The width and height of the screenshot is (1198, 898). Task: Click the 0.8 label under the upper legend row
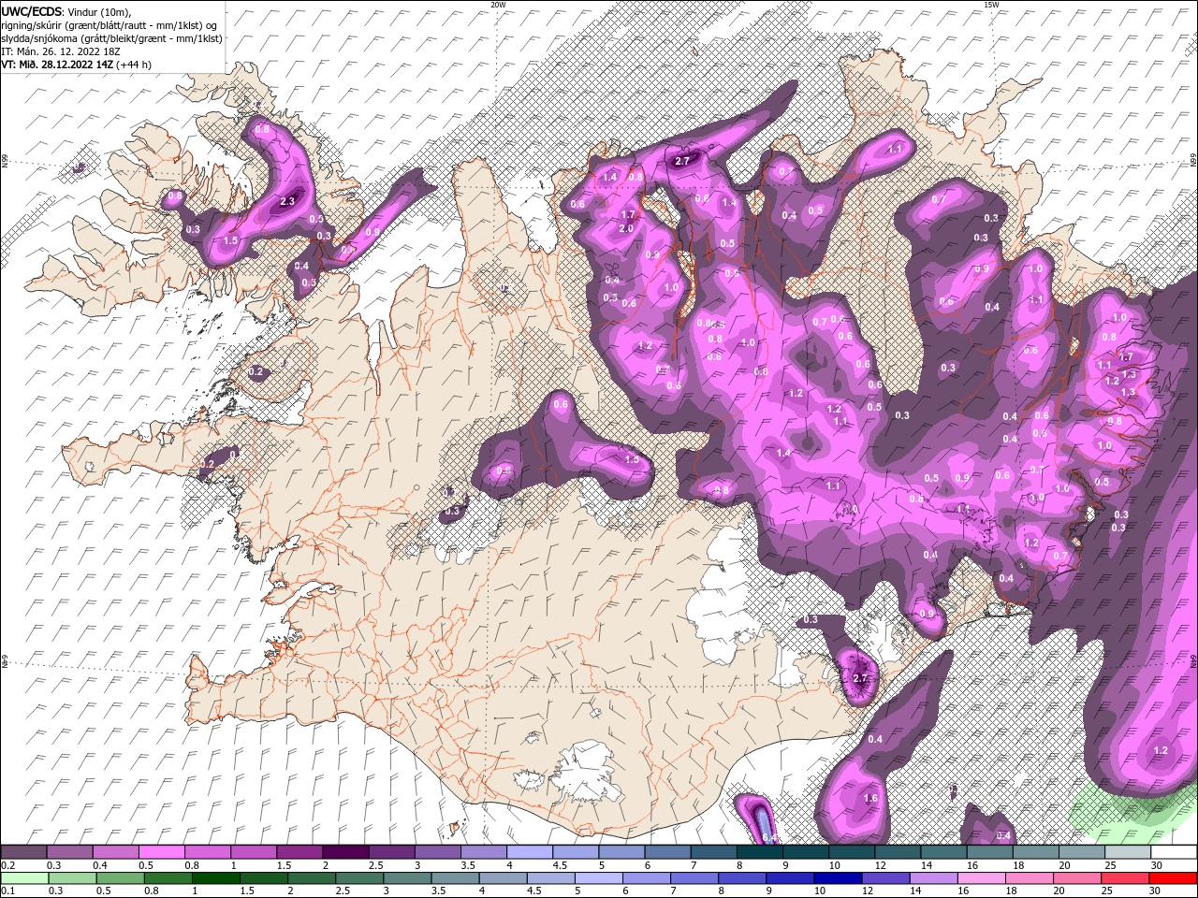192,865
